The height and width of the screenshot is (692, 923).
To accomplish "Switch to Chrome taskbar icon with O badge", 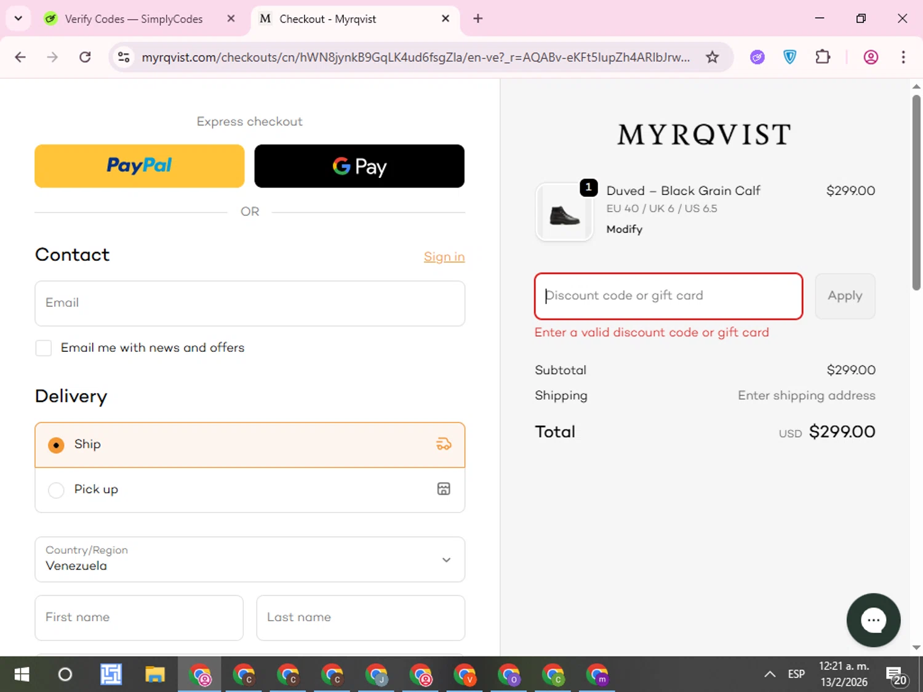I will coord(509,675).
